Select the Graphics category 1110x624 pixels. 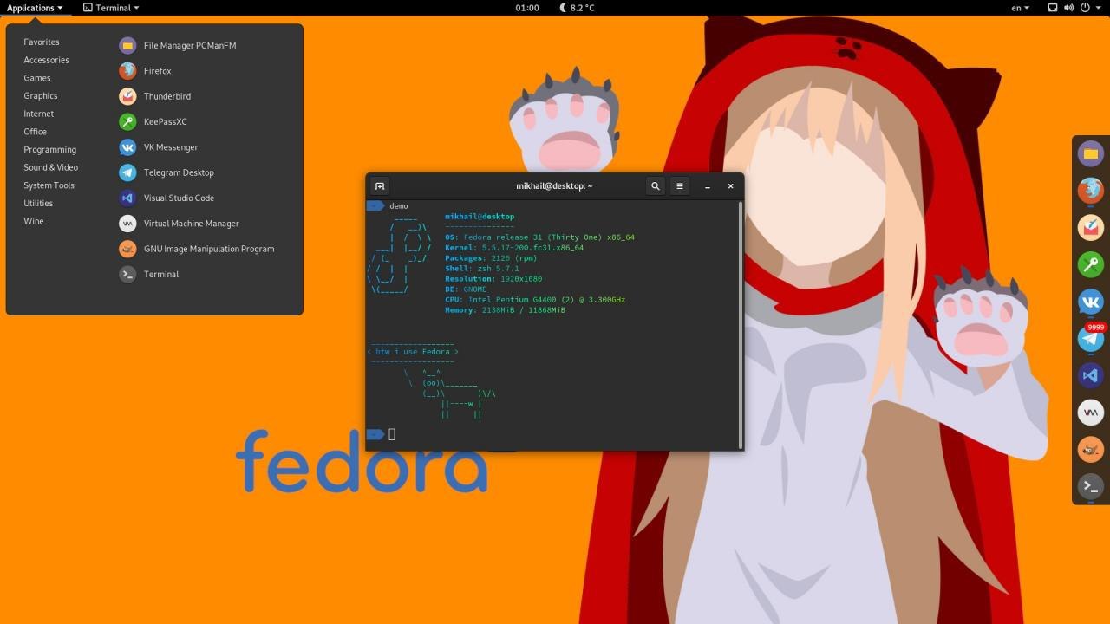tap(41, 96)
